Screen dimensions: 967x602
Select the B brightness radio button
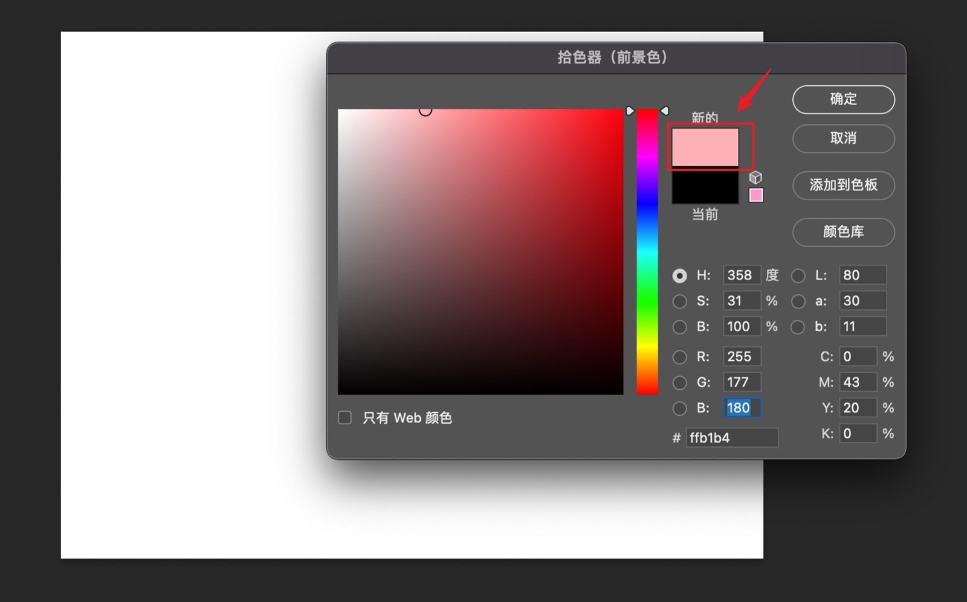pos(679,326)
